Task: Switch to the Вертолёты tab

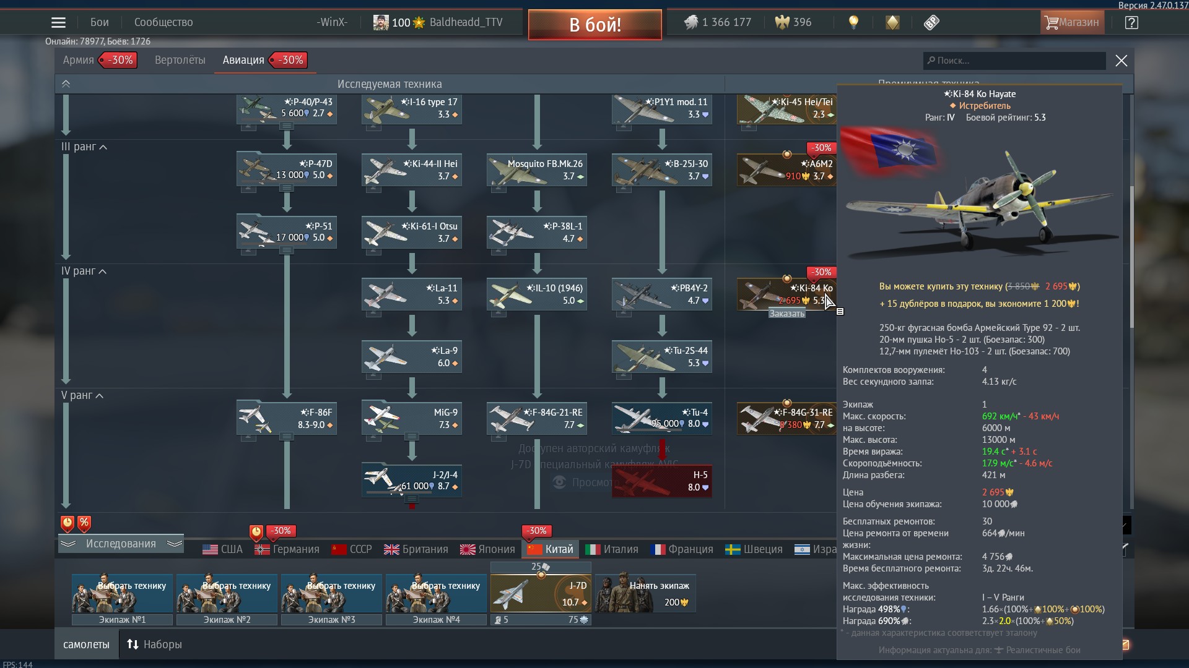Action: 180,60
